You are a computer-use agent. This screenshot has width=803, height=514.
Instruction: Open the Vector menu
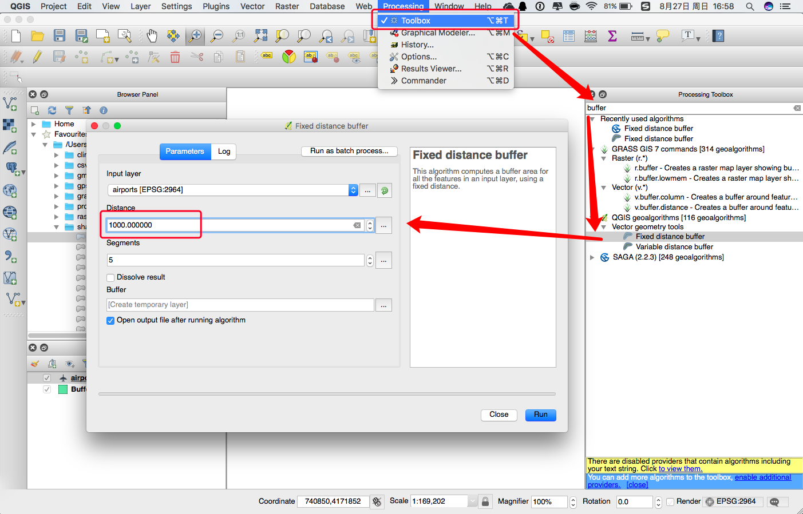(252, 6)
